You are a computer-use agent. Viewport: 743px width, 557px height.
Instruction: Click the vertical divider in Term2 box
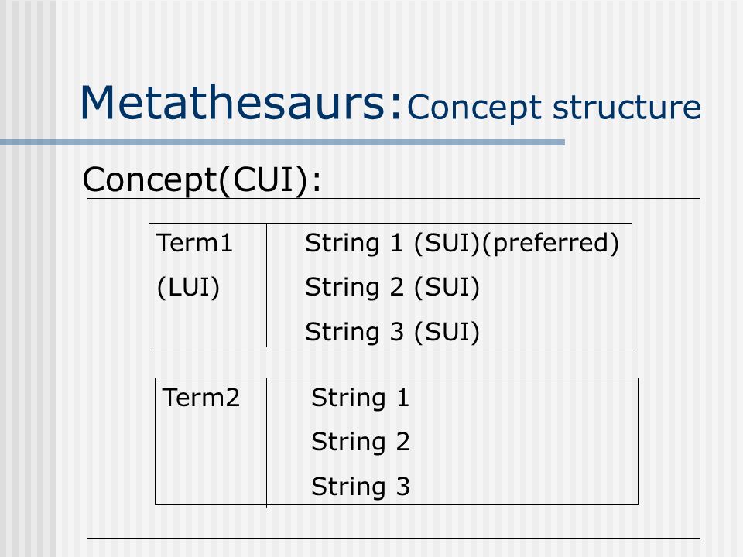267,443
